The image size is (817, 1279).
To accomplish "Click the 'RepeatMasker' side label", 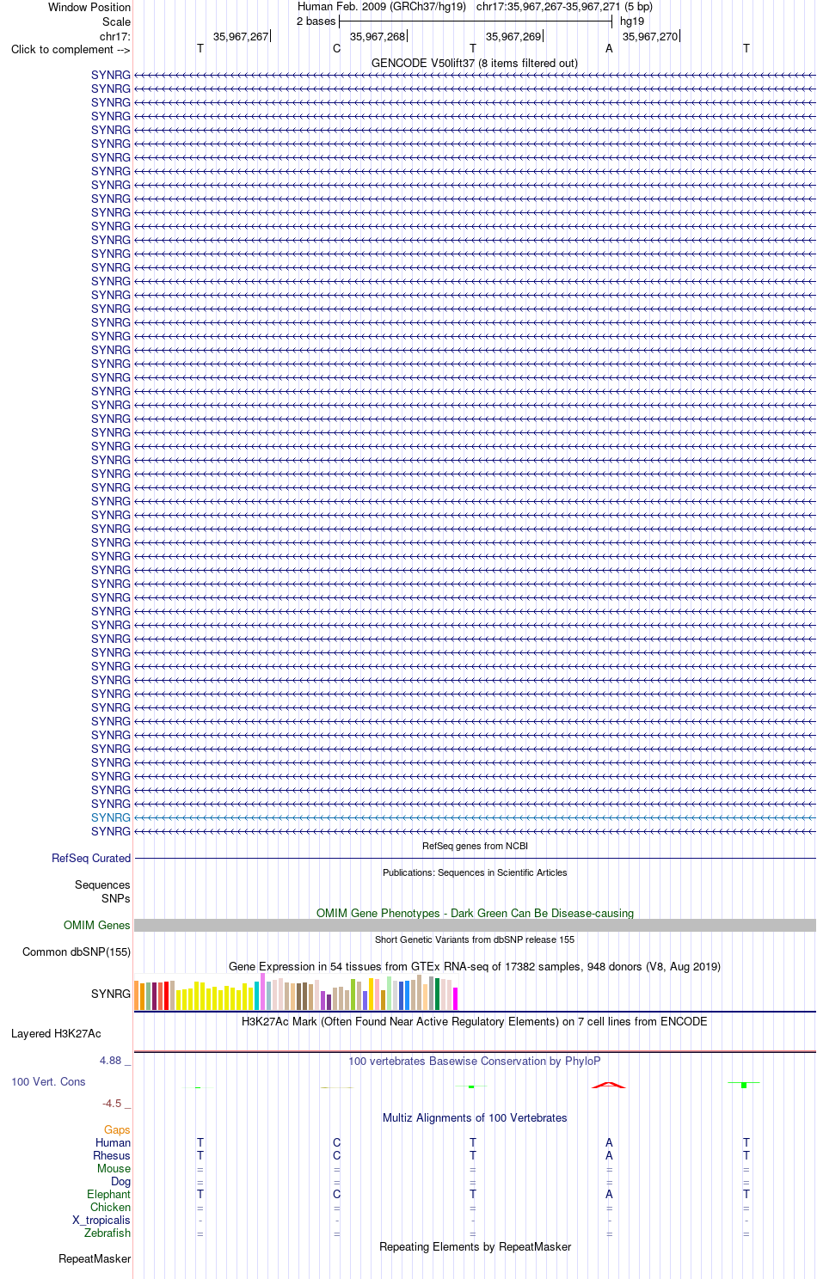I will click(x=95, y=1258).
